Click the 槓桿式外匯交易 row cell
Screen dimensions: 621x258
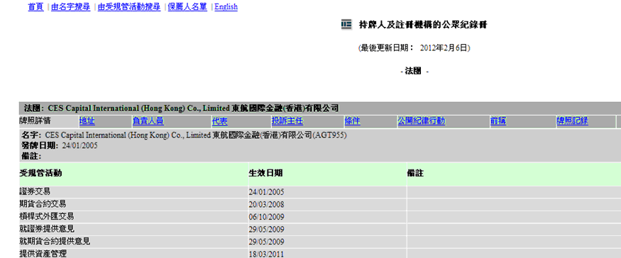click(133, 217)
